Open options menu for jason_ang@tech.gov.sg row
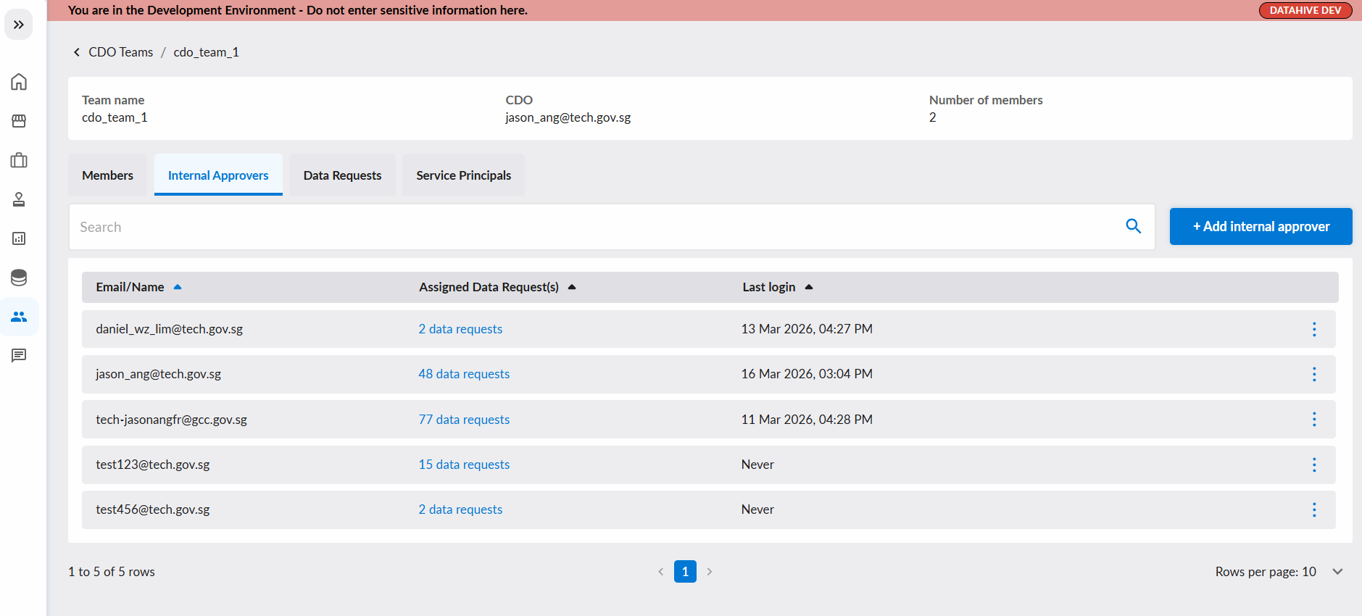1362x616 pixels. point(1314,374)
